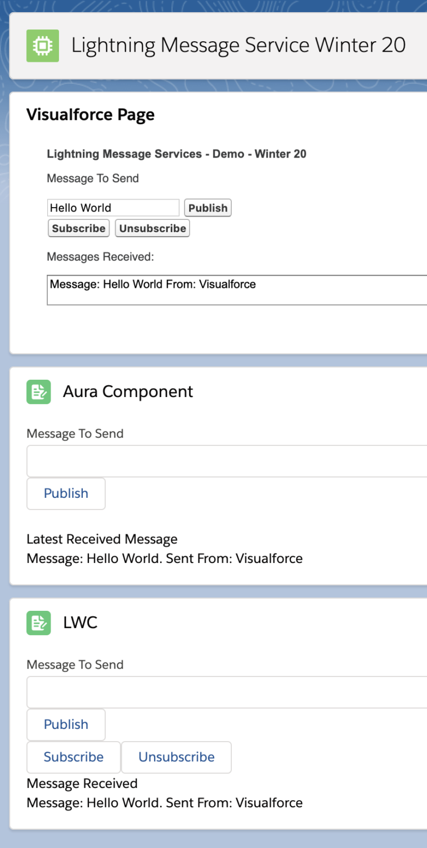The width and height of the screenshot is (427, 848).
Task: Click Publish in the Visualforce Page section
Action: 207,208
